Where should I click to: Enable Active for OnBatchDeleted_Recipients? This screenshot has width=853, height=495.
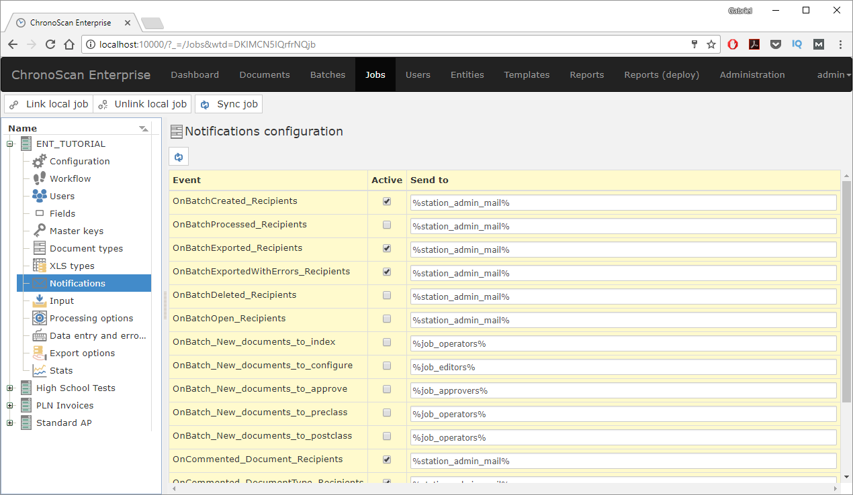click(x=387, y=295)
